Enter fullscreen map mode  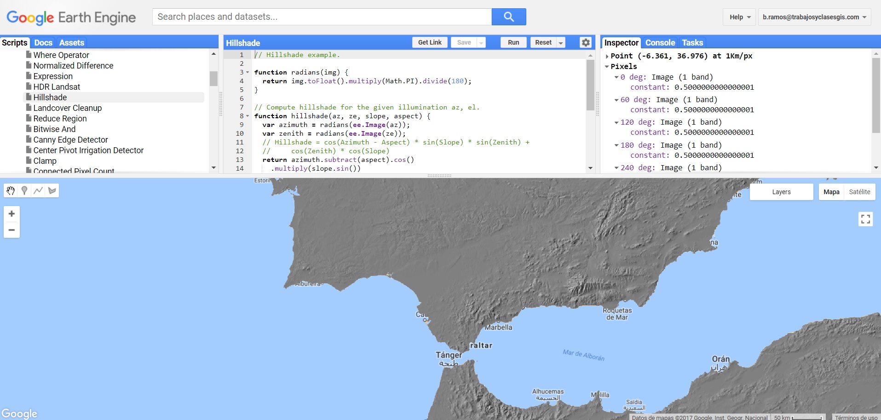pos(865,219)
